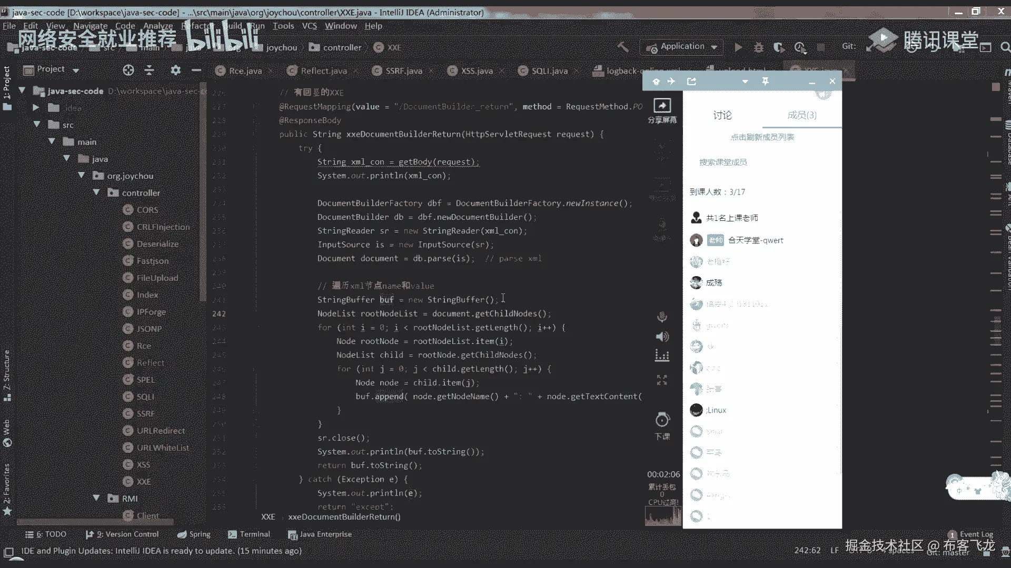Viewport: 1011px width, 568px height.
Task: Click the Project tree horizontal scrollbar
Action: pyautogui.click(x=95, y=522)
